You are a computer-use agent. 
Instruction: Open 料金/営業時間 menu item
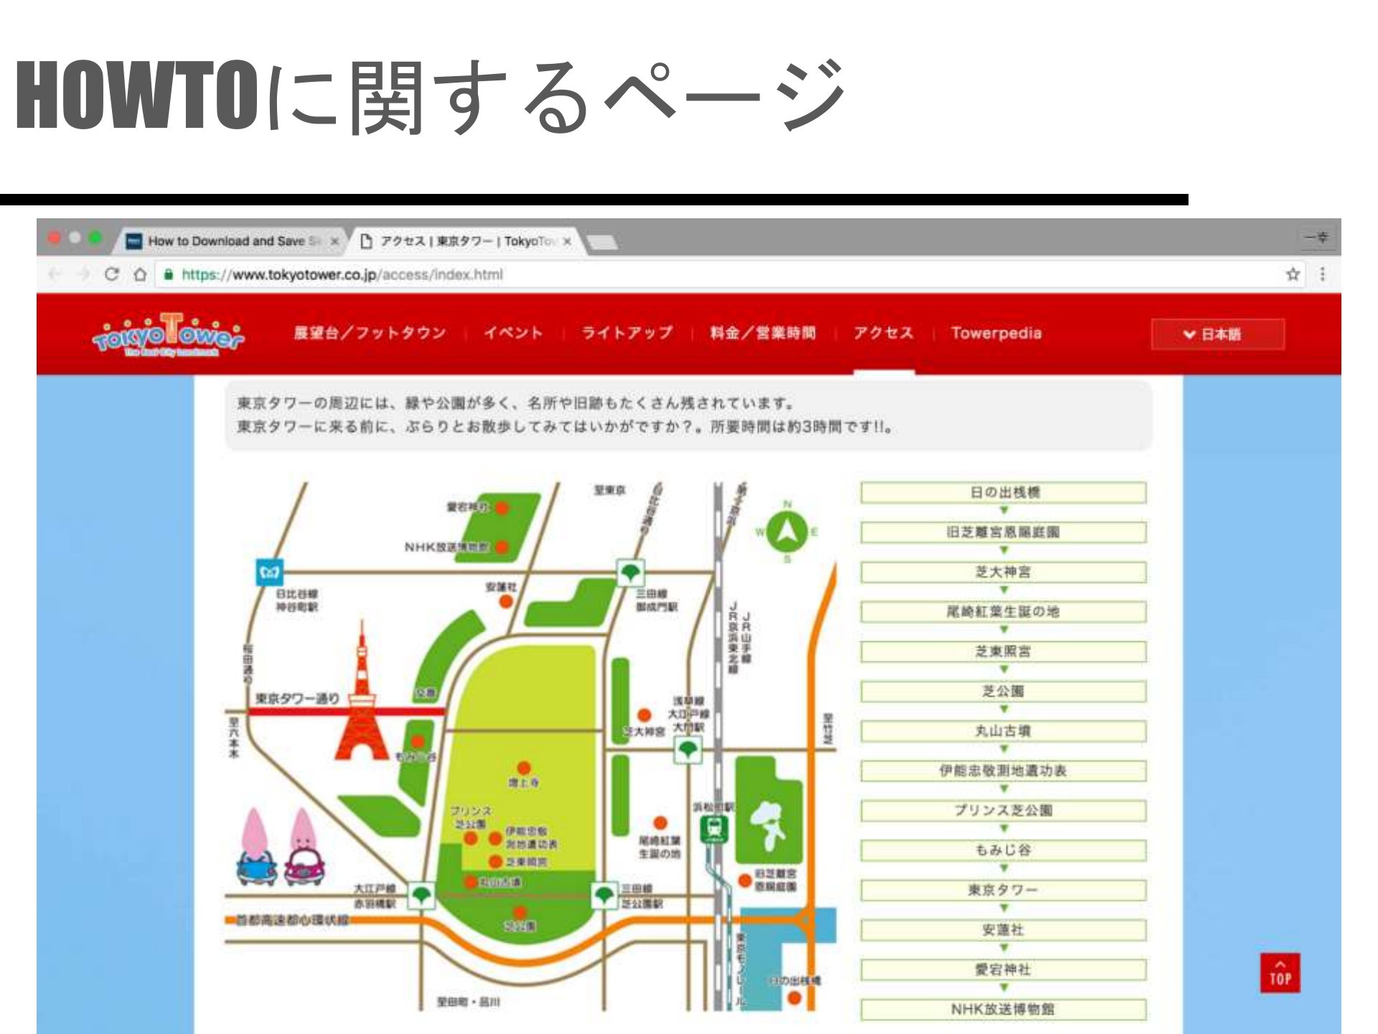[x=763, y=333]
